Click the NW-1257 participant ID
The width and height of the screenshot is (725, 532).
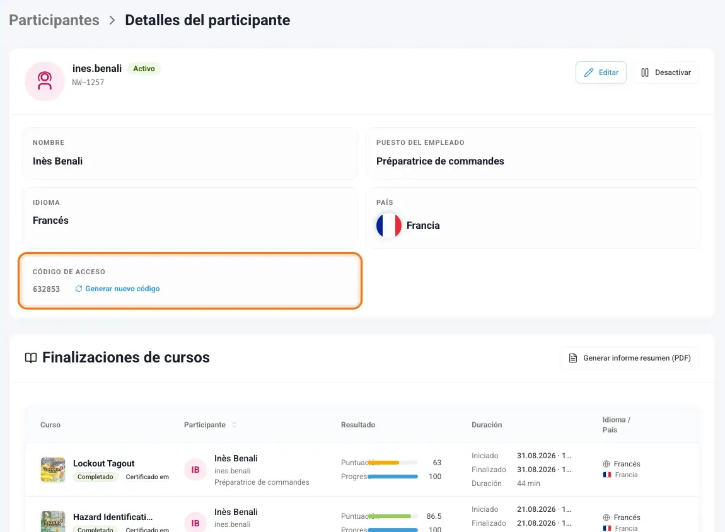pos(88,83)
